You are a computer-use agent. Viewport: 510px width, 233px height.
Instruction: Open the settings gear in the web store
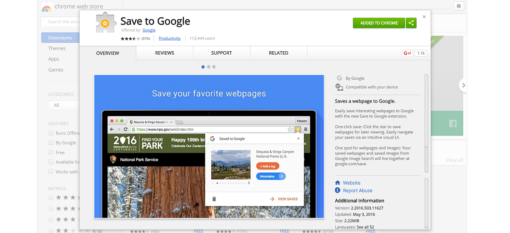click(x=458, y=6)
